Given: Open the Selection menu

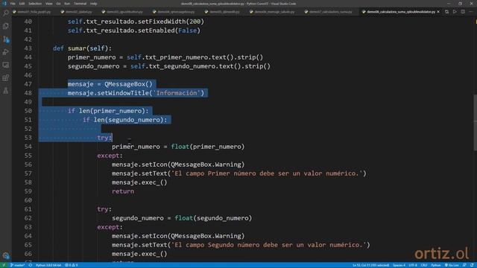Looking at the screenshot, I should (35, 4).
